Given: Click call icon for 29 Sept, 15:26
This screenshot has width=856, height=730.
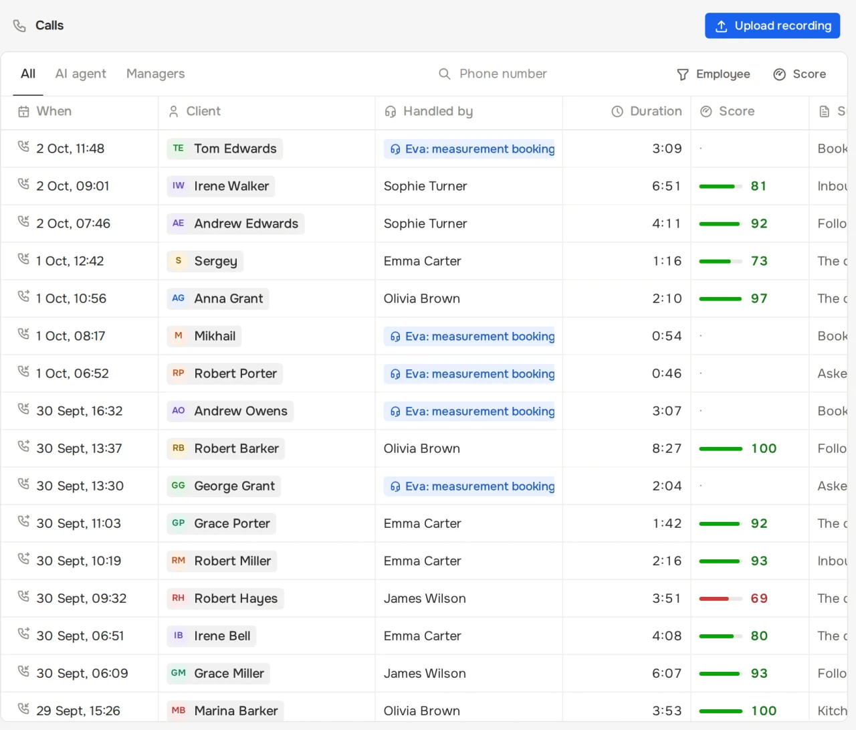Looking at the screenshot, I should [x=23, y=708].
